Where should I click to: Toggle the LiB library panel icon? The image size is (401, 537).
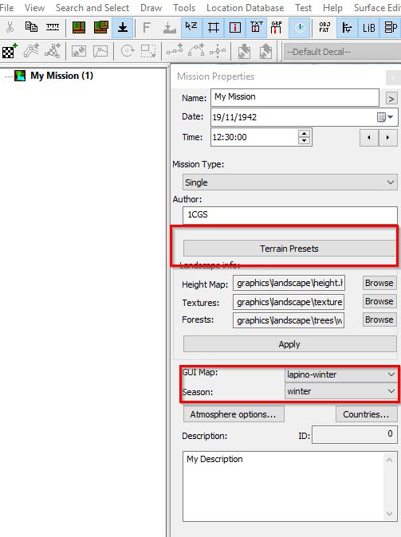(x=369, y=27)
